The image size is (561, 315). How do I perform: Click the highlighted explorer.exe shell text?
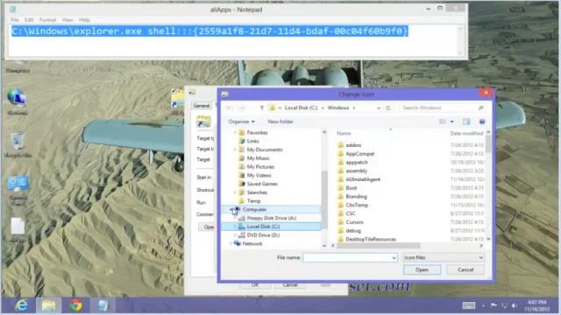pos(209,31)
